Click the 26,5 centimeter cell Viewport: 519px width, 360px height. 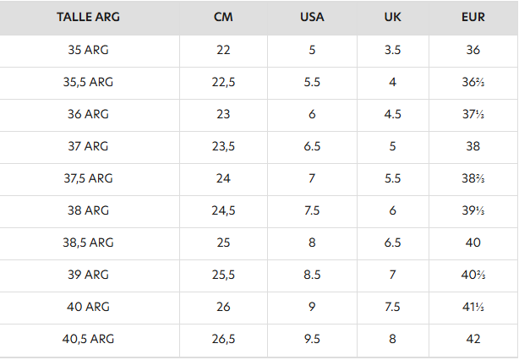coord(223,339)
